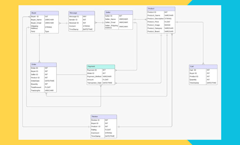
Task: Click the Seller_Email field
Action: pos(110,23)
